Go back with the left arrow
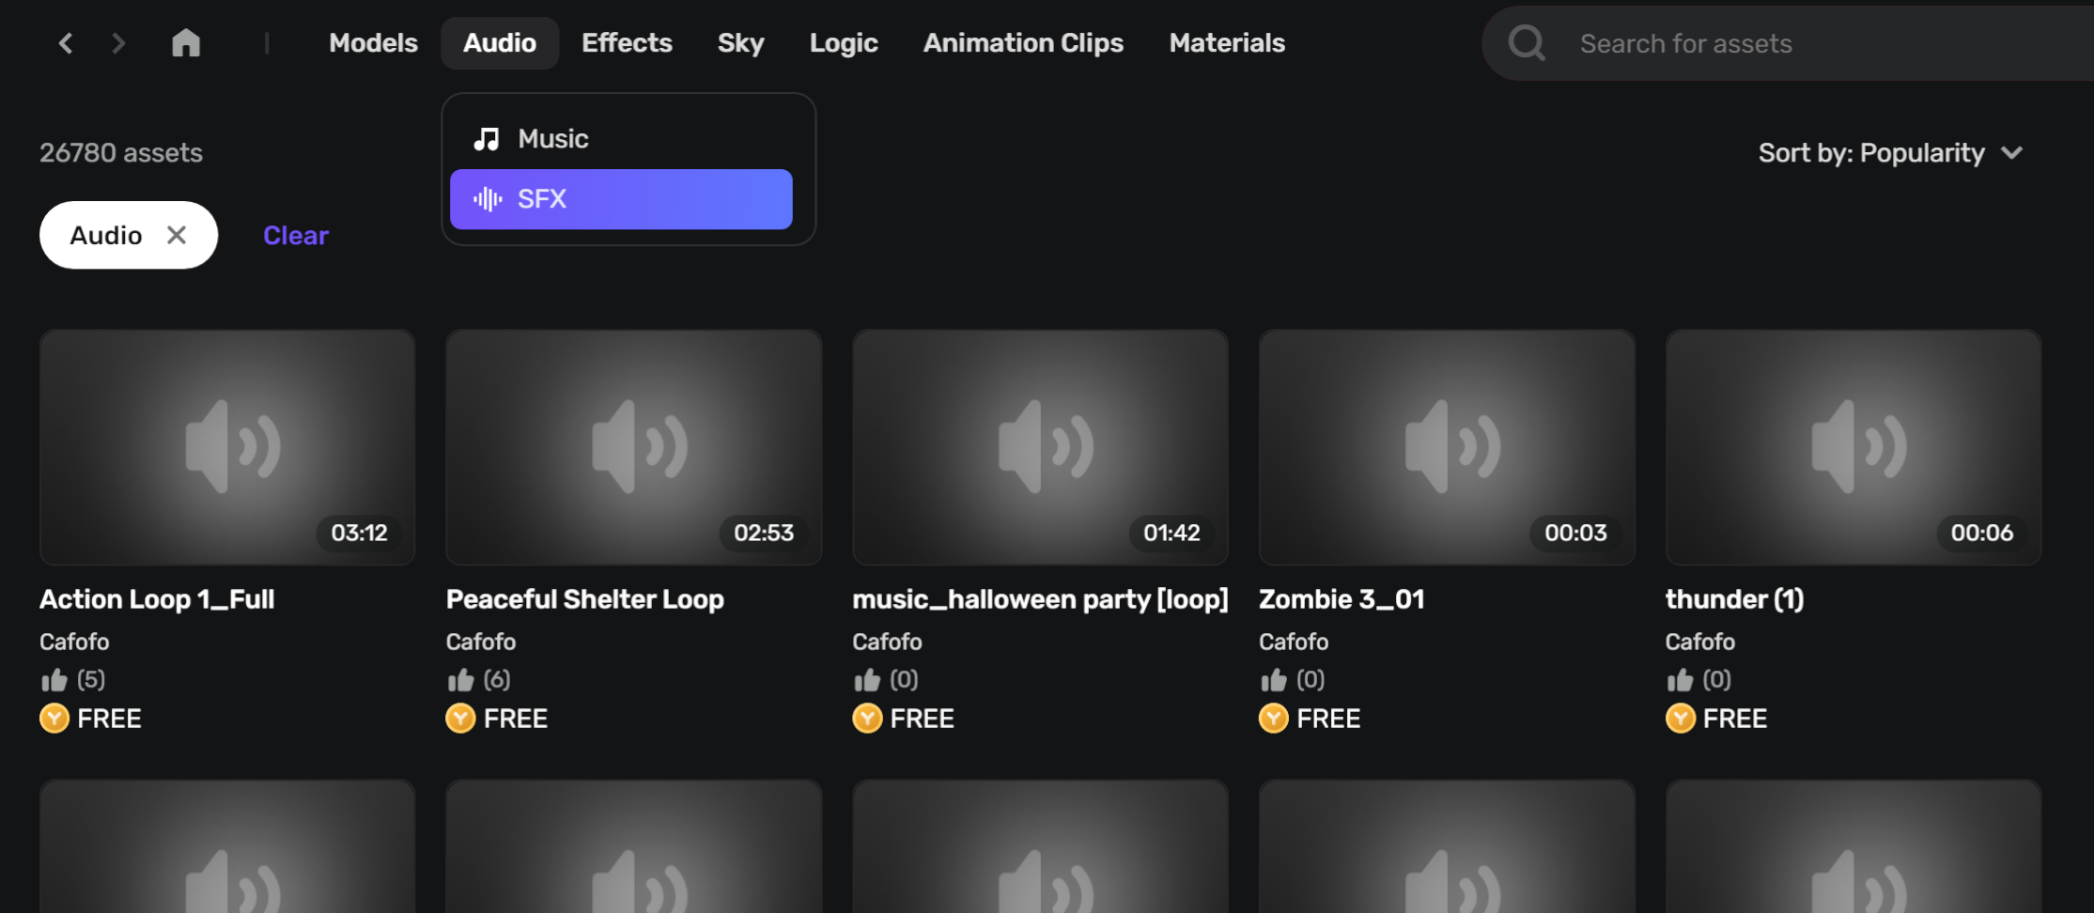This screenshot has width=2094, height=913. (66, 43)
